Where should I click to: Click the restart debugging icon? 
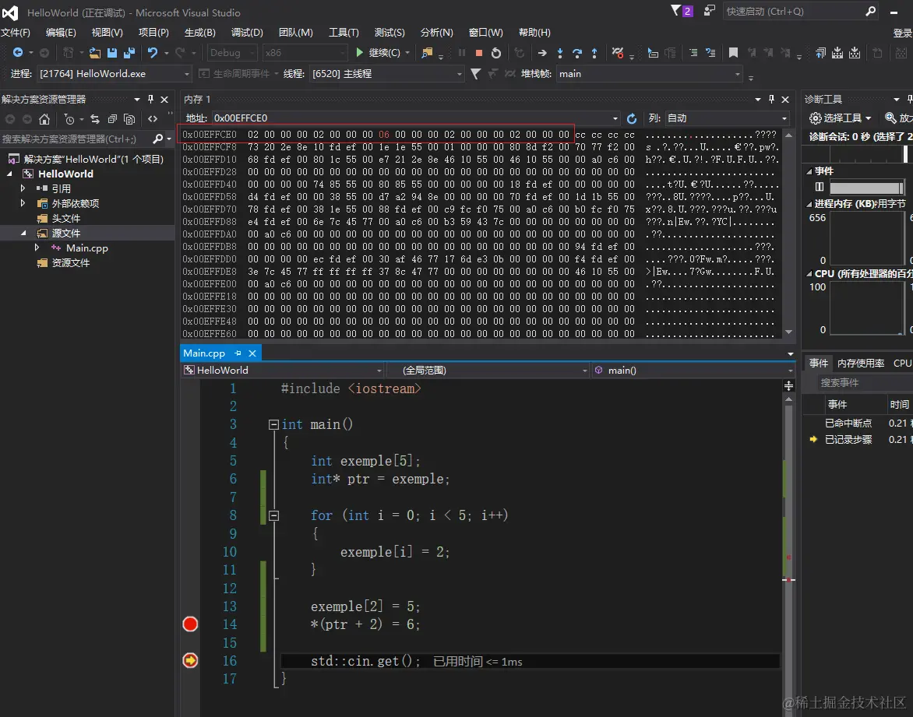pyautogui.click(x=496, y=53)
